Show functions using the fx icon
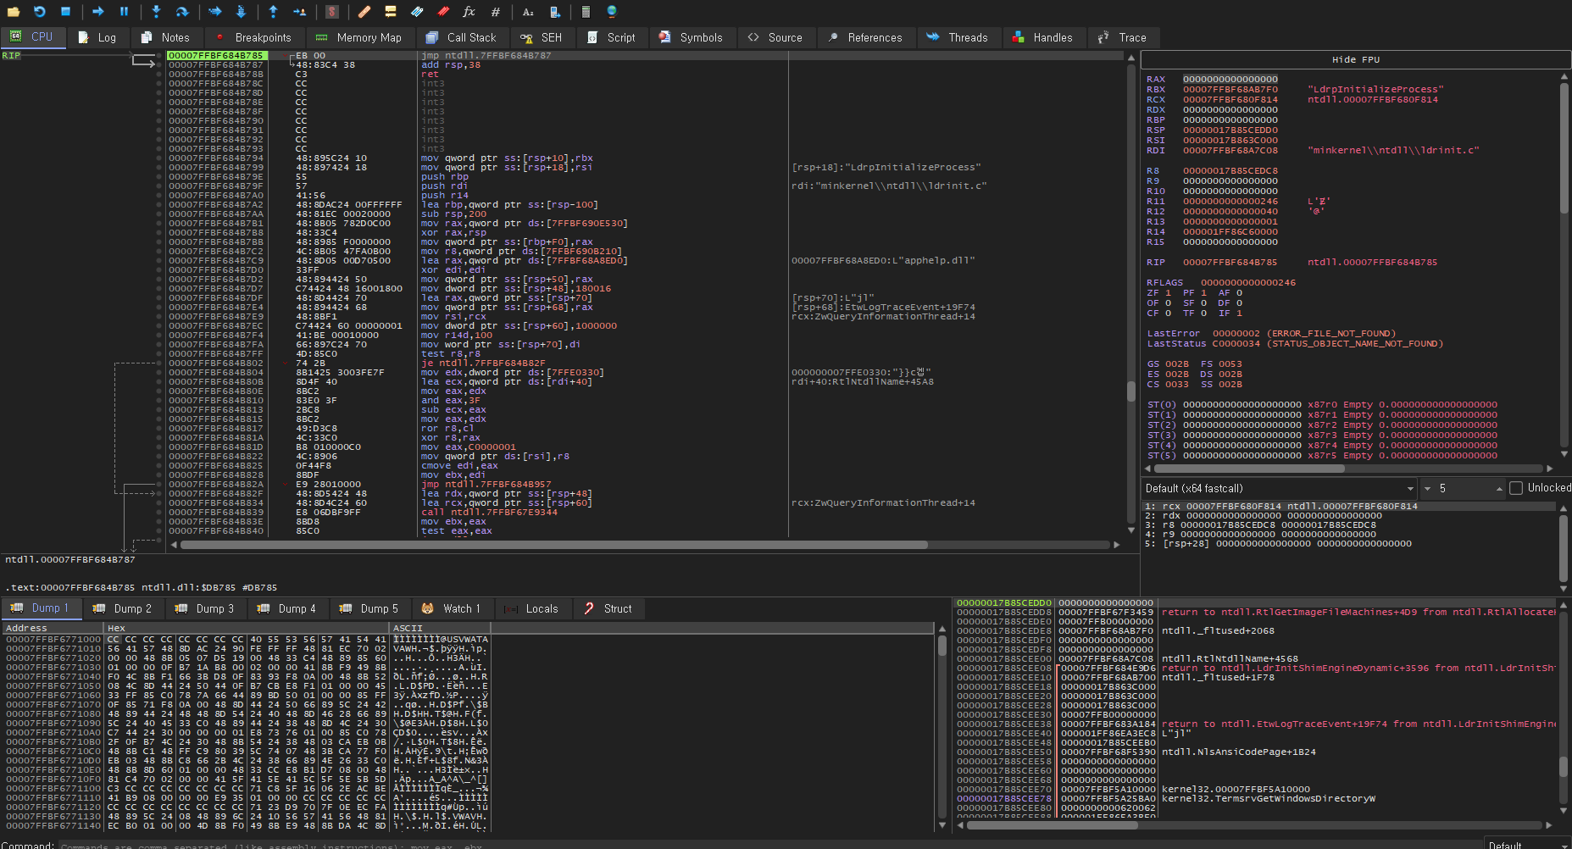1572x849 pixels. point(469,12)
